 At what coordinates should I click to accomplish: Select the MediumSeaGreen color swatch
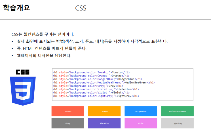pos(177,111)
